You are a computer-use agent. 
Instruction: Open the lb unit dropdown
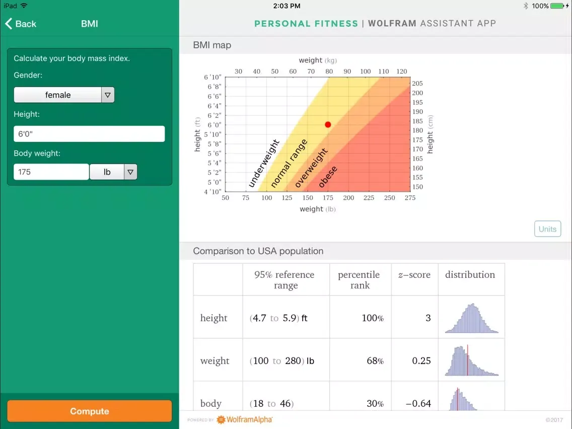(x=113, y=172)
